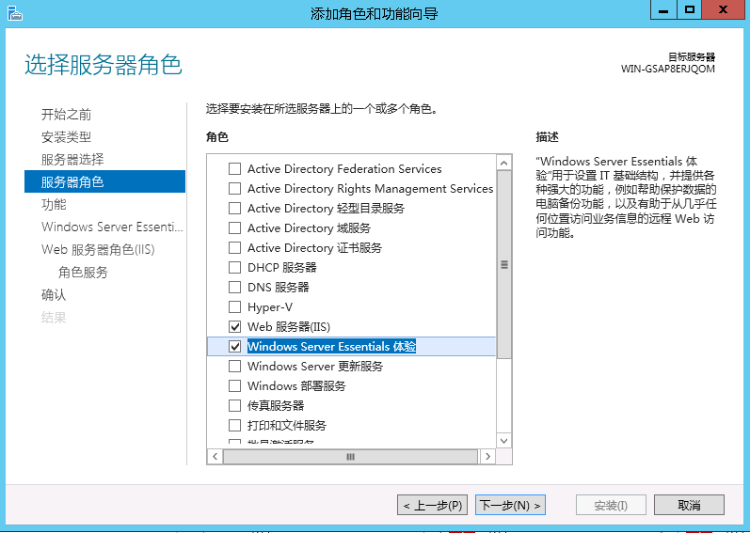Image resolution: width=750 pixels, height=533 pixels.
Task: Check Active Directory 域服务 checkbox
Action: (234, 228)
